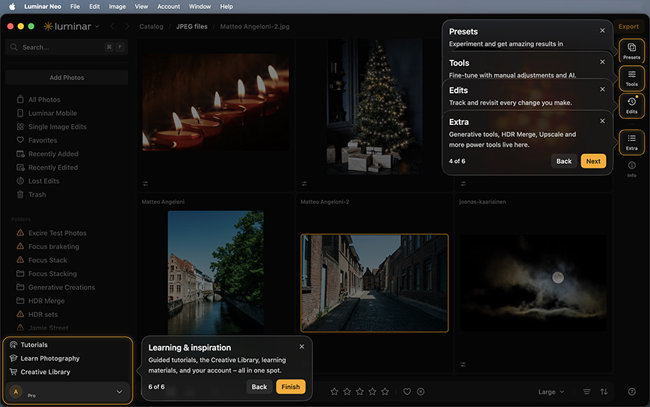This screenshot has width=650, height=407.
Task: Expand the Pro account chevron
Action: pyautogui.click(x=120, y=391)
